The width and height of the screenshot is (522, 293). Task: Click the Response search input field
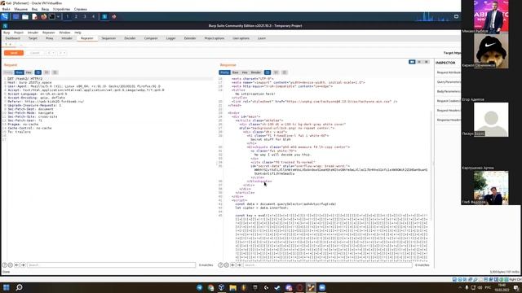[x=328, y=265]
